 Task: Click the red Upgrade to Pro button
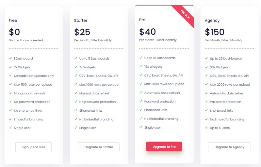[x=164, y=147]
